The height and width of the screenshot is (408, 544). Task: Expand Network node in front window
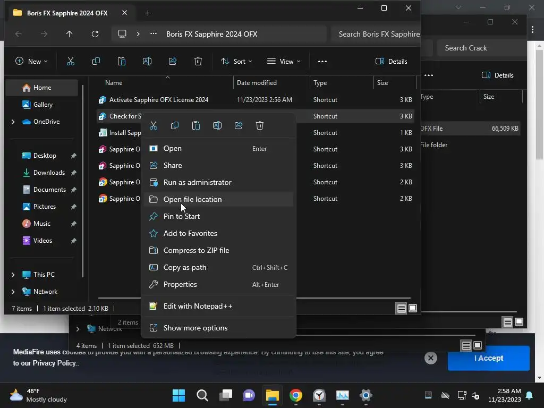click(x=13, y=292)
